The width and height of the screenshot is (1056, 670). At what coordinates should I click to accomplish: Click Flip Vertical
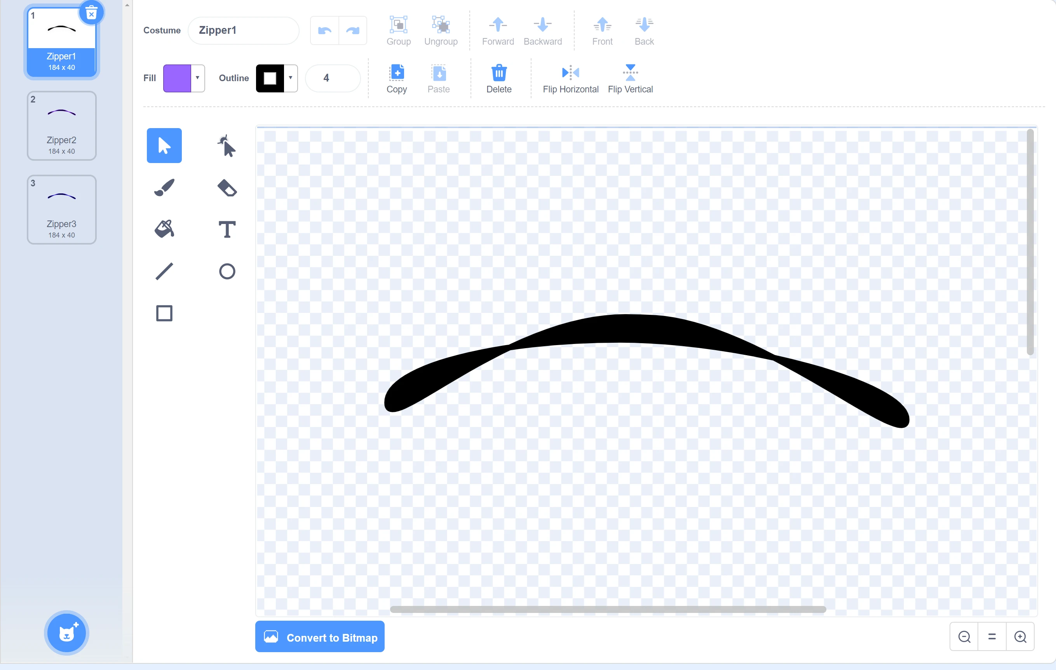pos(630,79)
